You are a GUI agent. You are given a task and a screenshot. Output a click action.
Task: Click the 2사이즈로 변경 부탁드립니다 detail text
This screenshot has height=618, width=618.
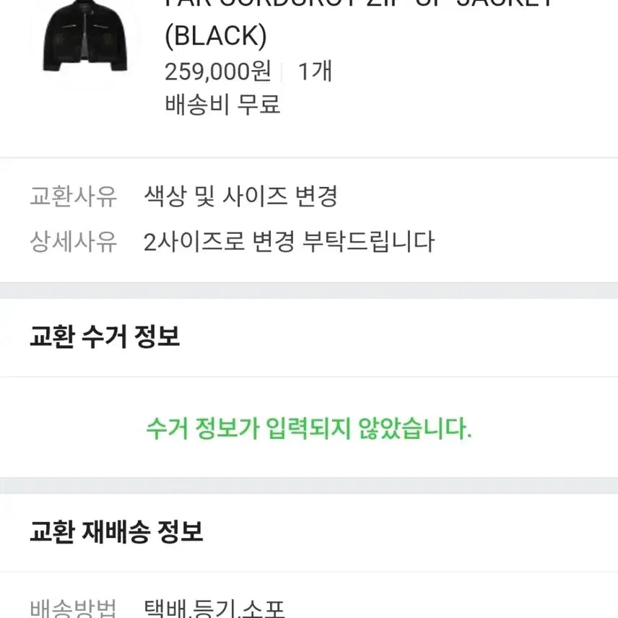[x=289, y=241]
